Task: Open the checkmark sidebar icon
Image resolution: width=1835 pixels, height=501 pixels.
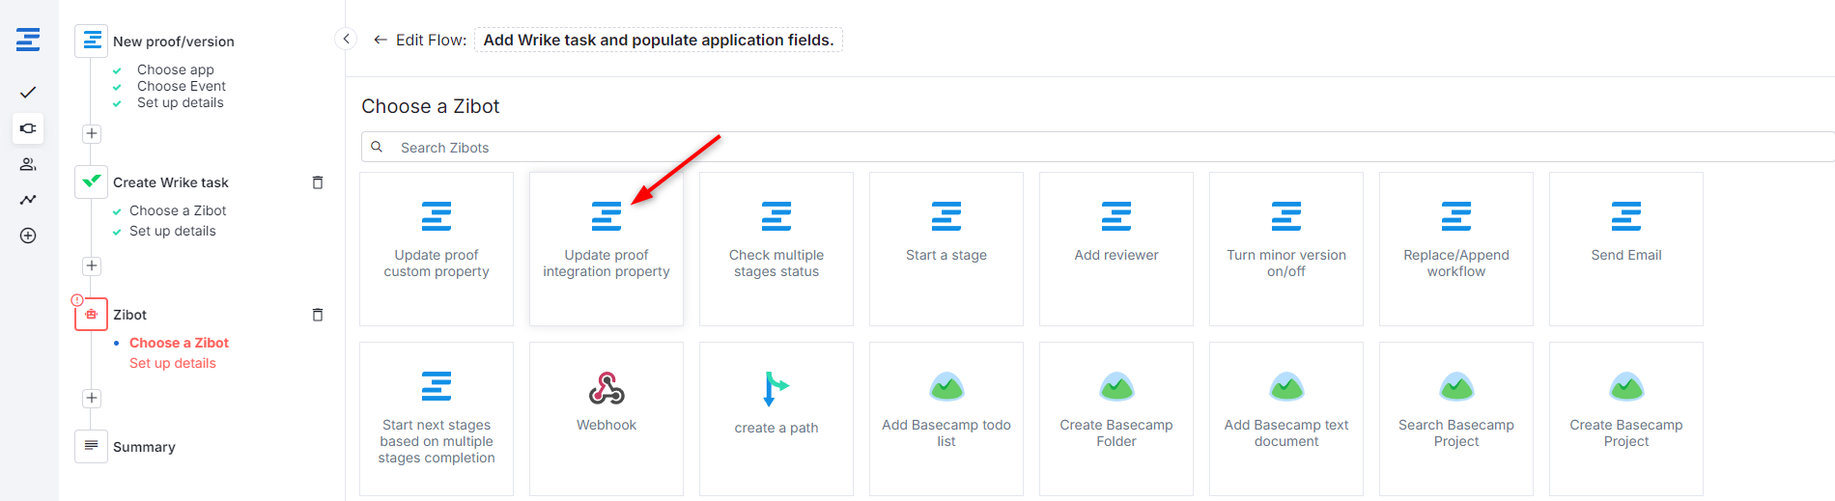Action: click(28, 93)
